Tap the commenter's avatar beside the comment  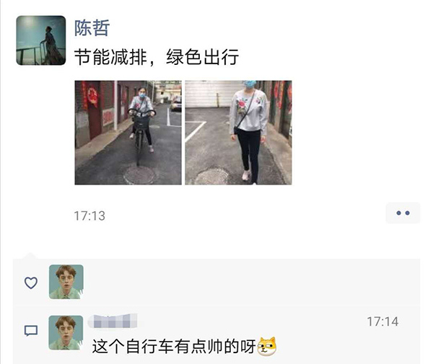click(66, 333)
